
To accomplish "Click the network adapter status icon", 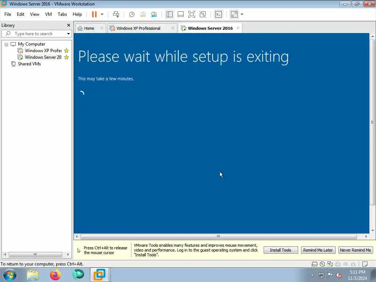I will pos(330,264).
